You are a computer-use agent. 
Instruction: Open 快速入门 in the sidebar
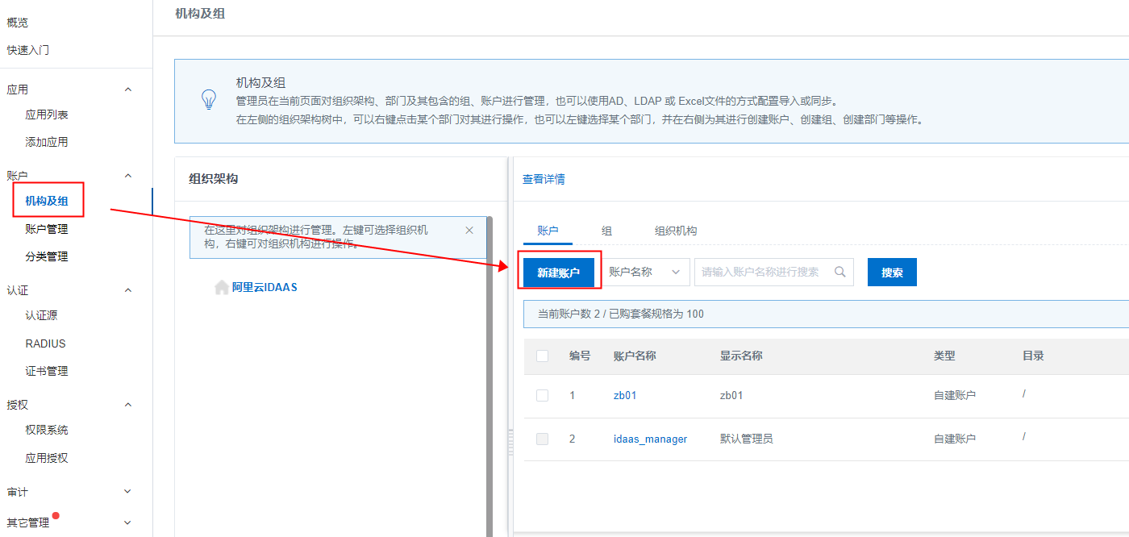(x=28, y=50)
